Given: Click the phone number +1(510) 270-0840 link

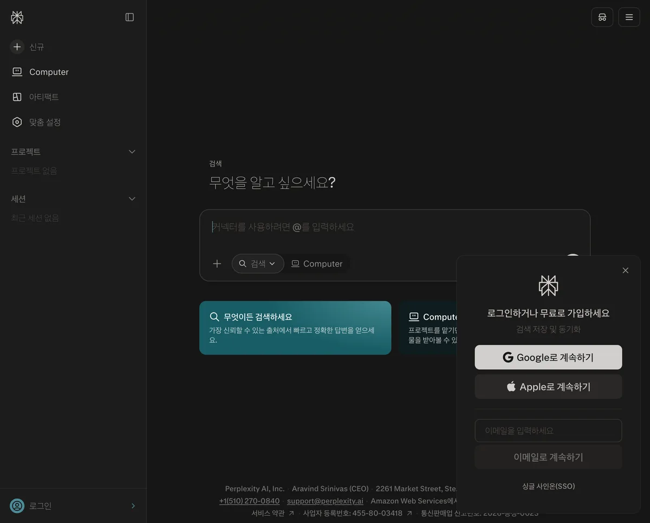Looking at the screenshot, I should [x=249, y=501].
